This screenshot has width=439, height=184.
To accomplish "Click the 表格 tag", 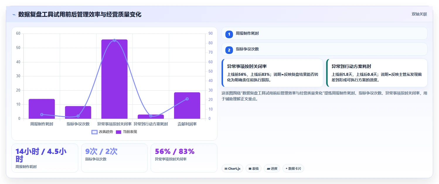I will 253,169.
